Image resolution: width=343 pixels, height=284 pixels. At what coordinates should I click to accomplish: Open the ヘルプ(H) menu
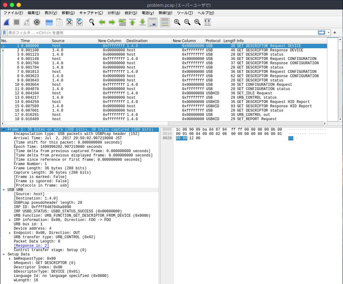tap(206, 13)
